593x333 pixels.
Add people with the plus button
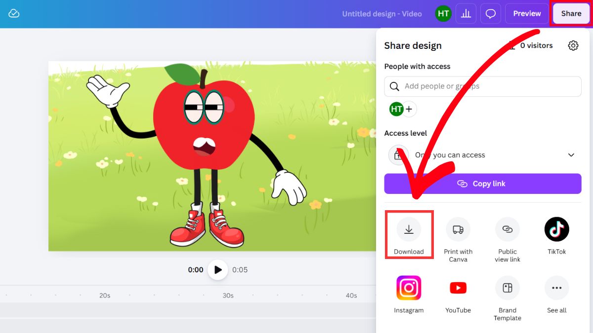point(409,109)
